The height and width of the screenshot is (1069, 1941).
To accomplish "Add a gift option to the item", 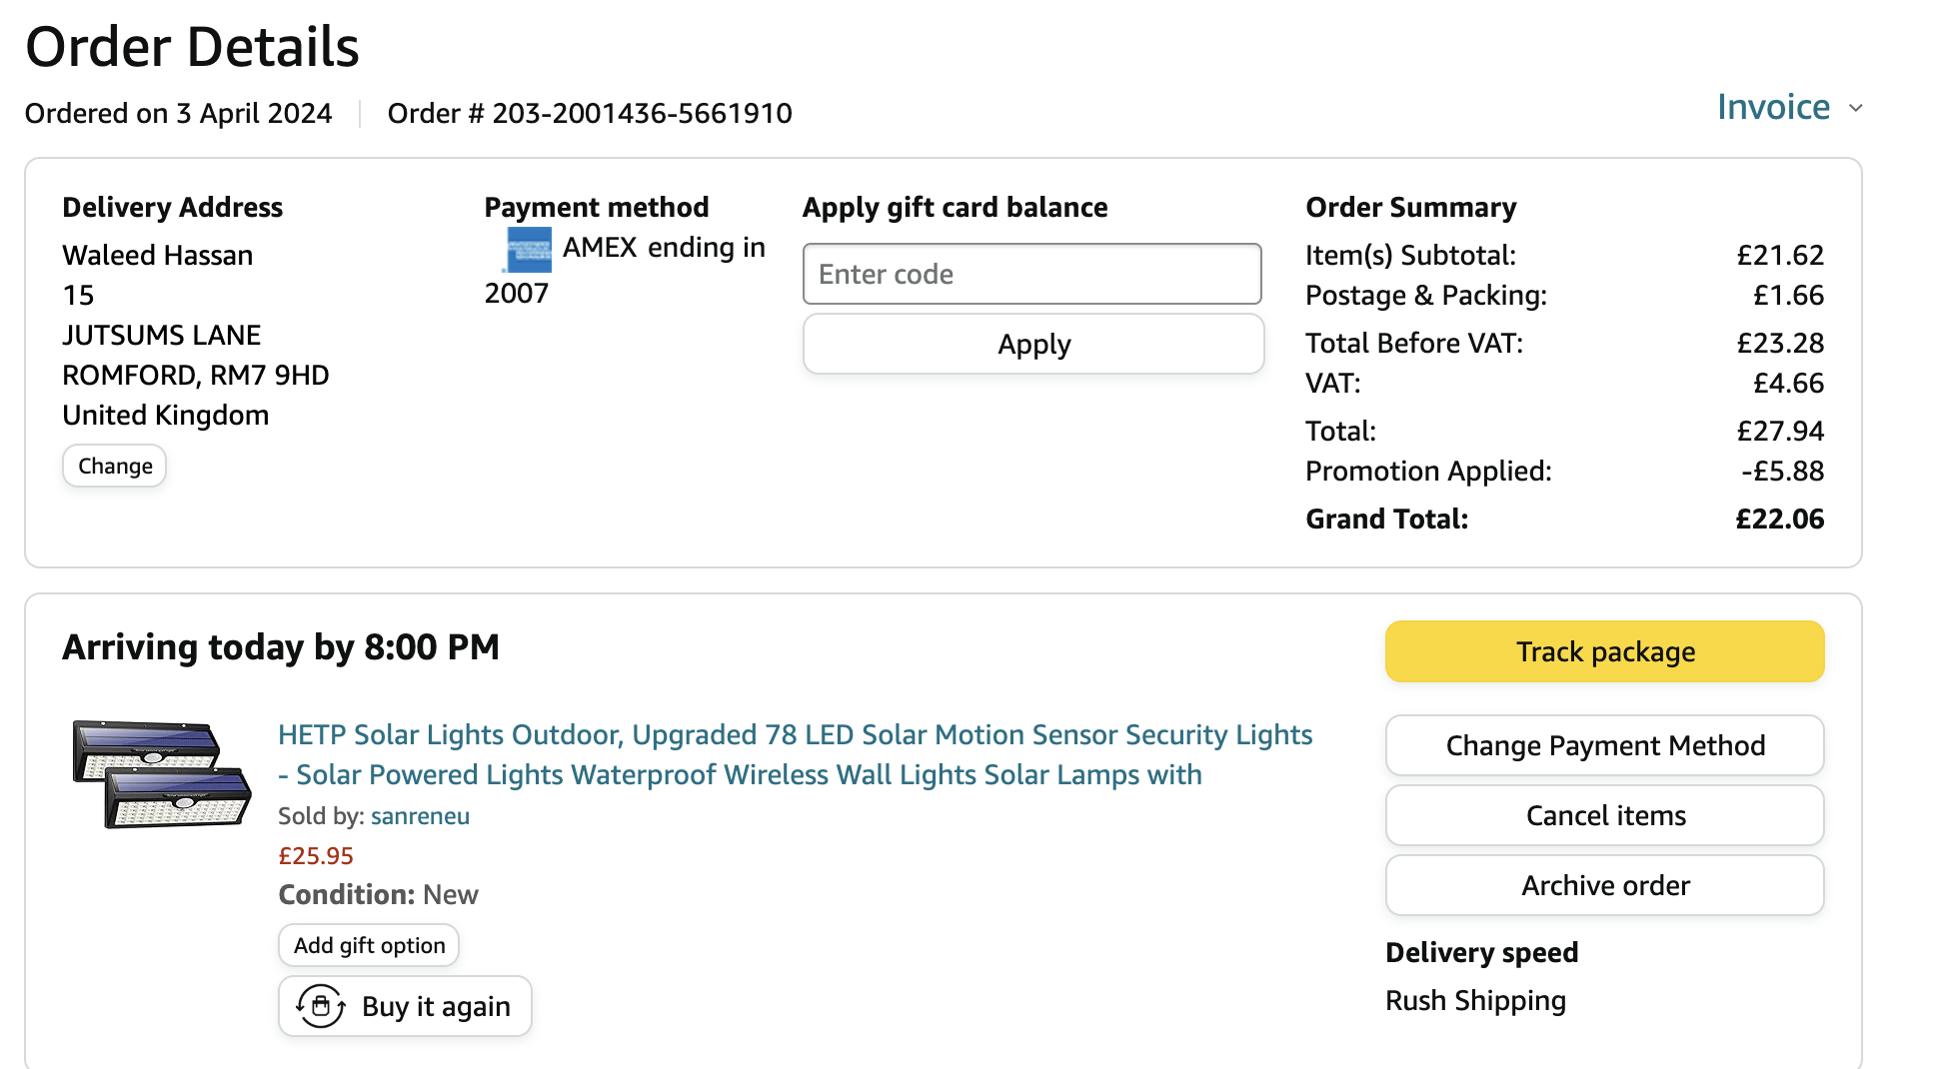I will click(x=369, y=945).
